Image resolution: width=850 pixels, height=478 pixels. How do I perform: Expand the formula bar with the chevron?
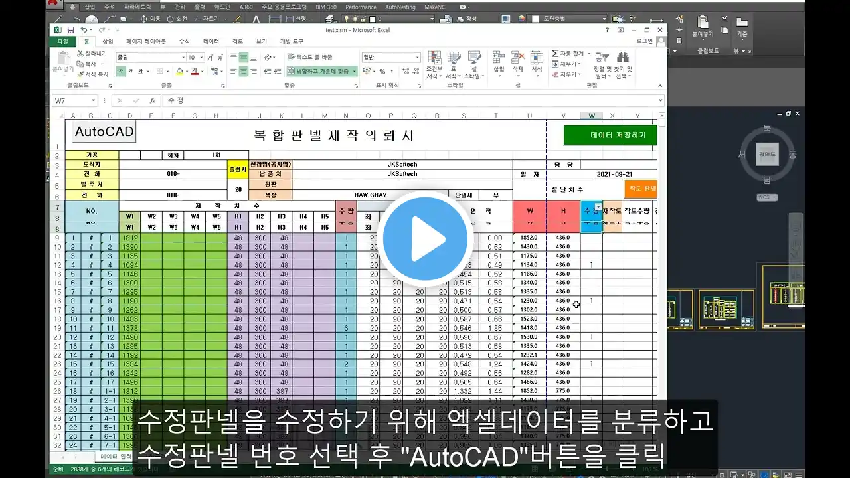click(x=660, y=100)
